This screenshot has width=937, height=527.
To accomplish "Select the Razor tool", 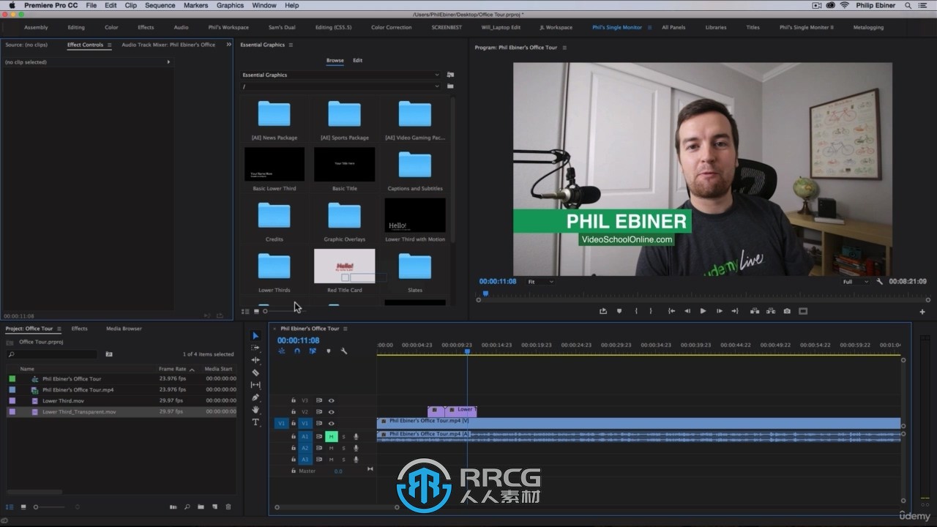I will point(255,373).
